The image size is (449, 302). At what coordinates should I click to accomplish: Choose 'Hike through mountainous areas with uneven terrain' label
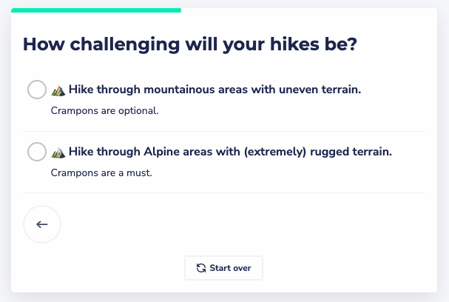(215, 90)
